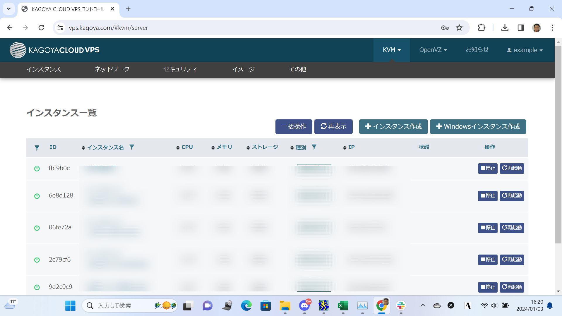Image resolution: width=562 pixels, height=316 pixels.
Task: Stop instance 6e8d128 with 停止 button
Action: 488,196
